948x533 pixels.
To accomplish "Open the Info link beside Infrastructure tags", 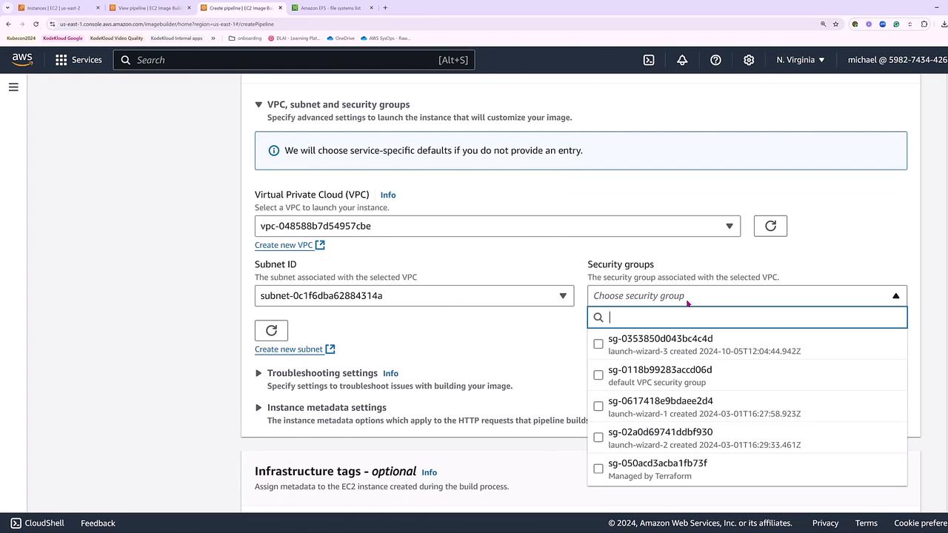I will click(429, 472).
